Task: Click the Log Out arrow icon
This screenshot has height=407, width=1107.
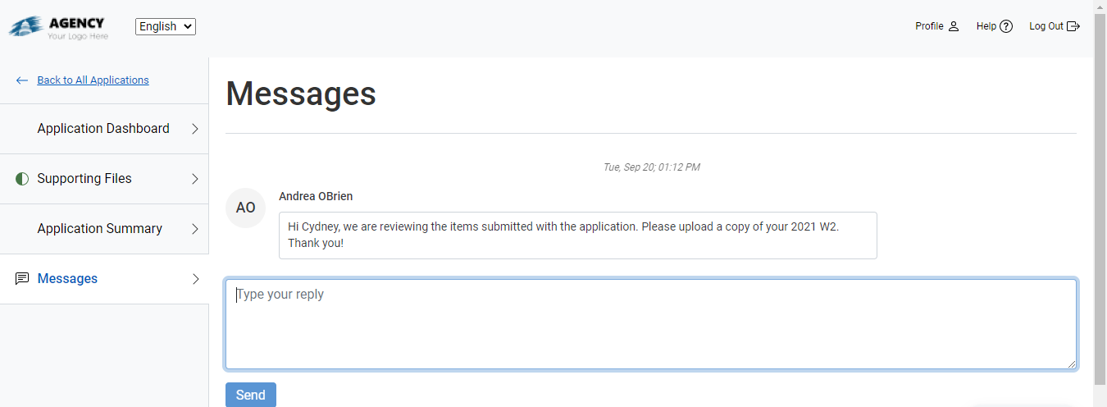Action: pos(1073,26)
